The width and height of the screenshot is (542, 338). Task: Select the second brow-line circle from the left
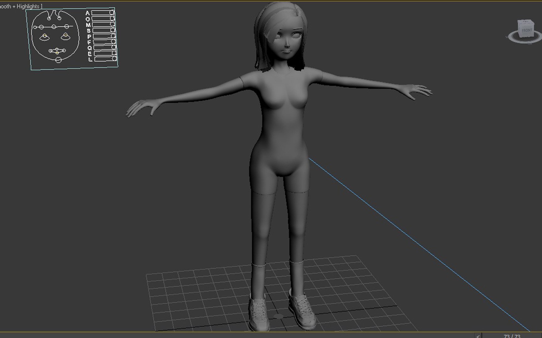tap(41, 27)
